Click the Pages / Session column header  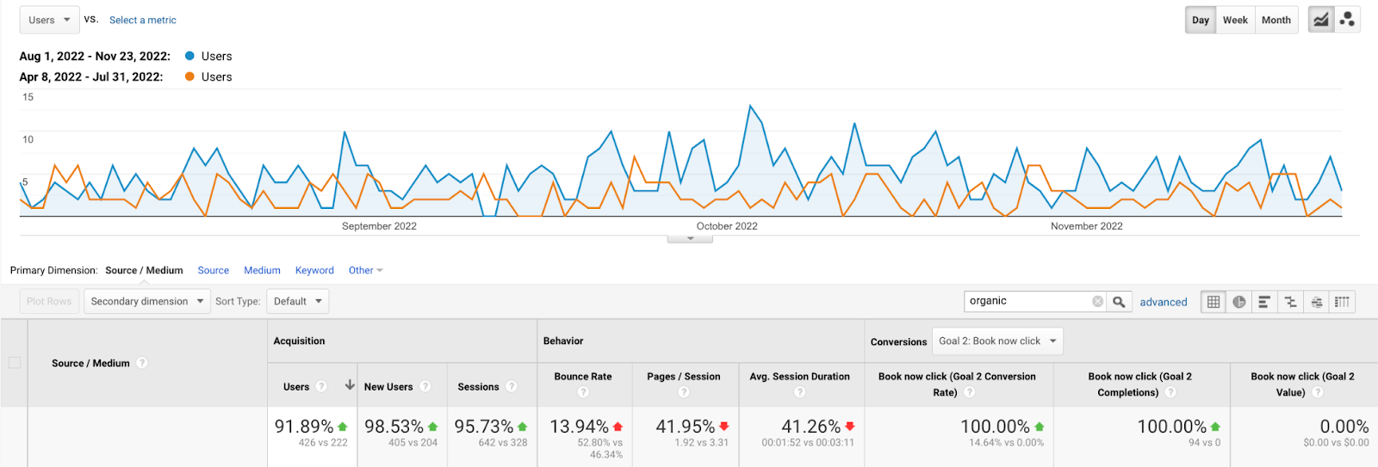pyautogui.click(x=684, y=377)
